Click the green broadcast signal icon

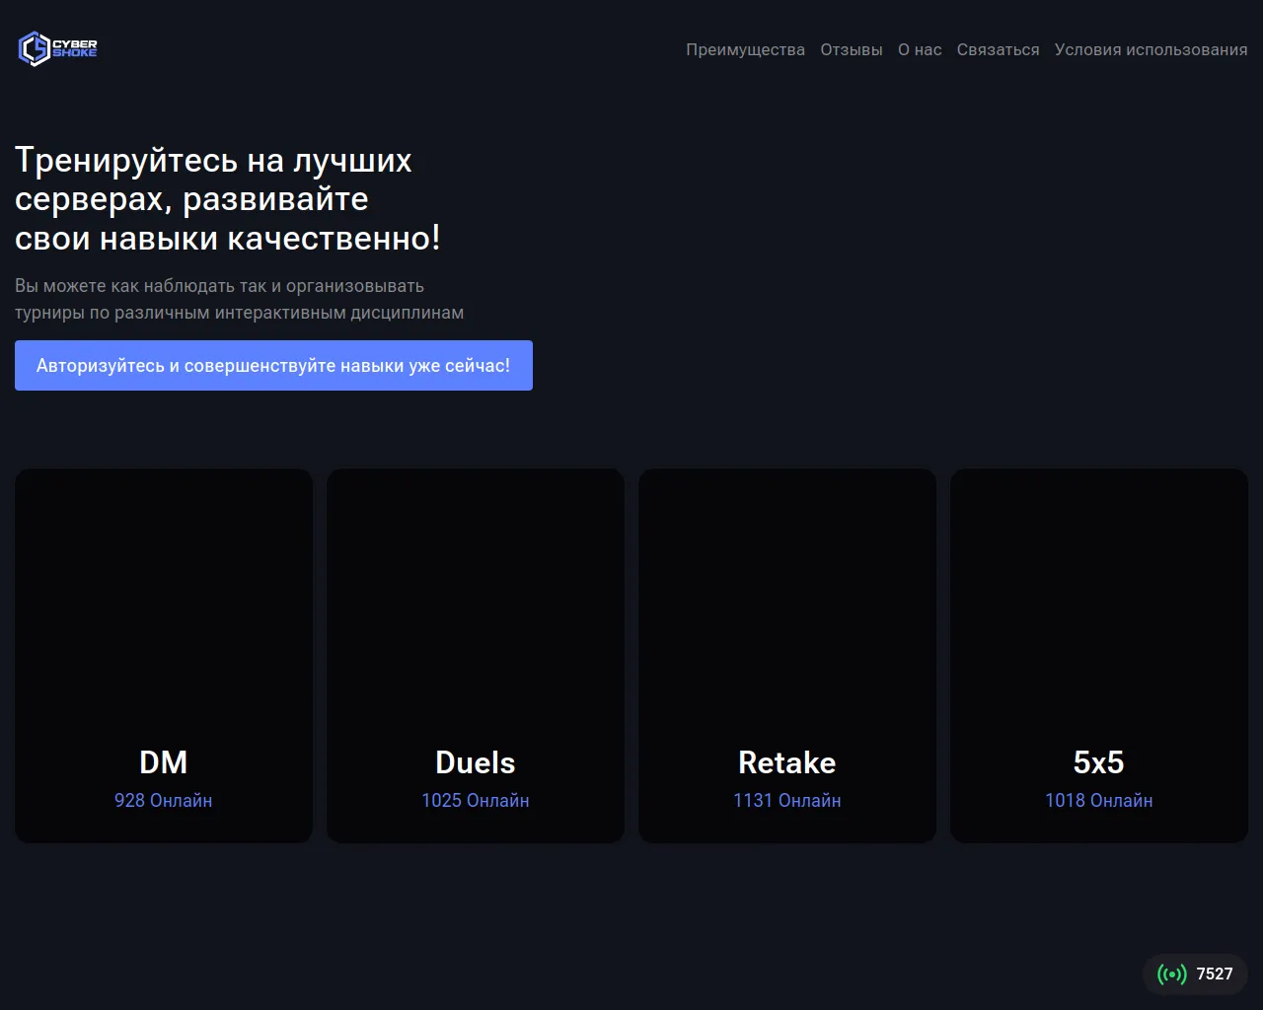pyautogui.click(x=1171, y=974)
